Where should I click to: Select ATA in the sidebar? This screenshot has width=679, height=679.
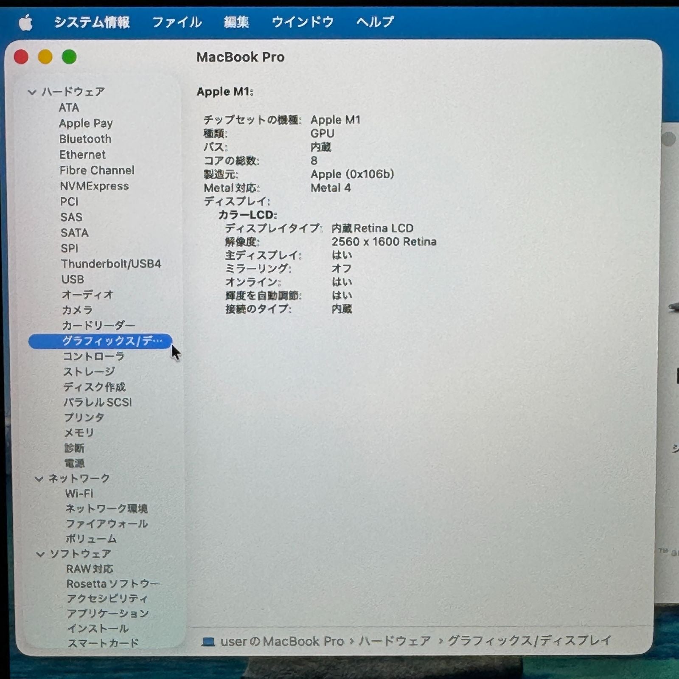click(69, 108)
